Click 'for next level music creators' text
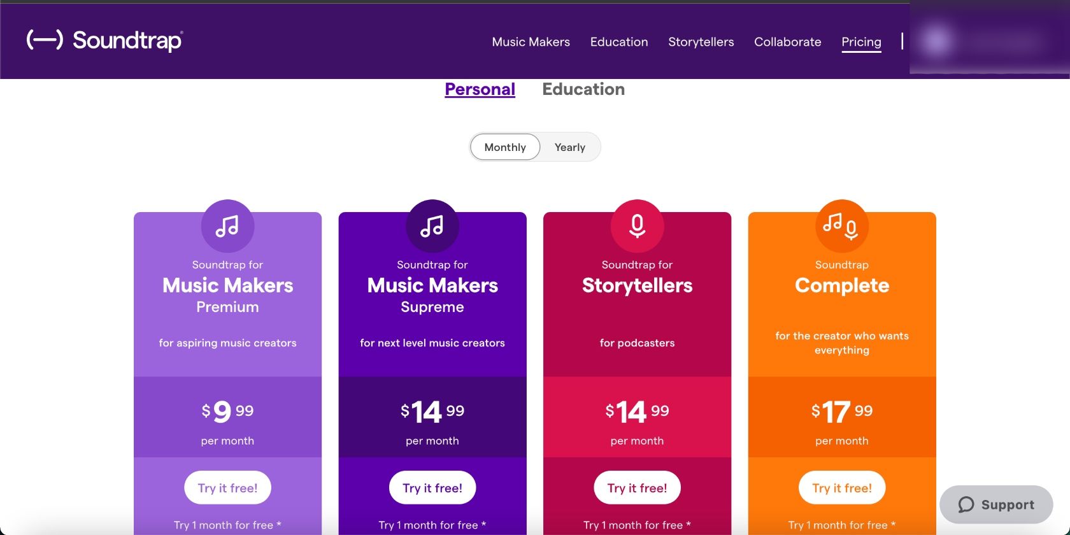Image resolution: width=1070 pixels, height=535 pixels. pos(432,343)
